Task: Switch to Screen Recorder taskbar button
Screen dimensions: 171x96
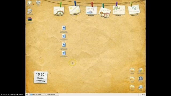Action: 52,94
